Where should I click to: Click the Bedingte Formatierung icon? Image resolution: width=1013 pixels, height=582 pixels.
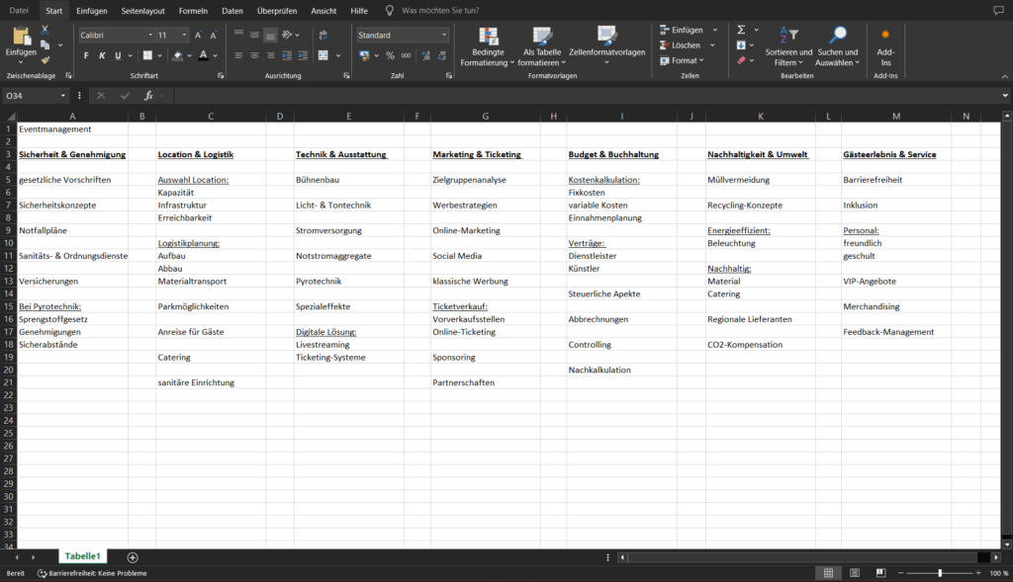[486, 39]
